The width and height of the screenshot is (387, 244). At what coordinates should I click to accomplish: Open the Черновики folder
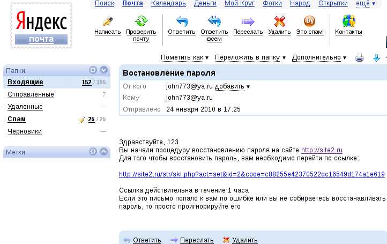(25, 131)
